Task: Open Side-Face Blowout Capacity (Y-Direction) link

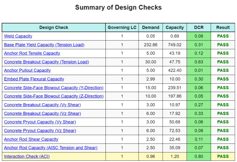Action: [x=54, y=88]
